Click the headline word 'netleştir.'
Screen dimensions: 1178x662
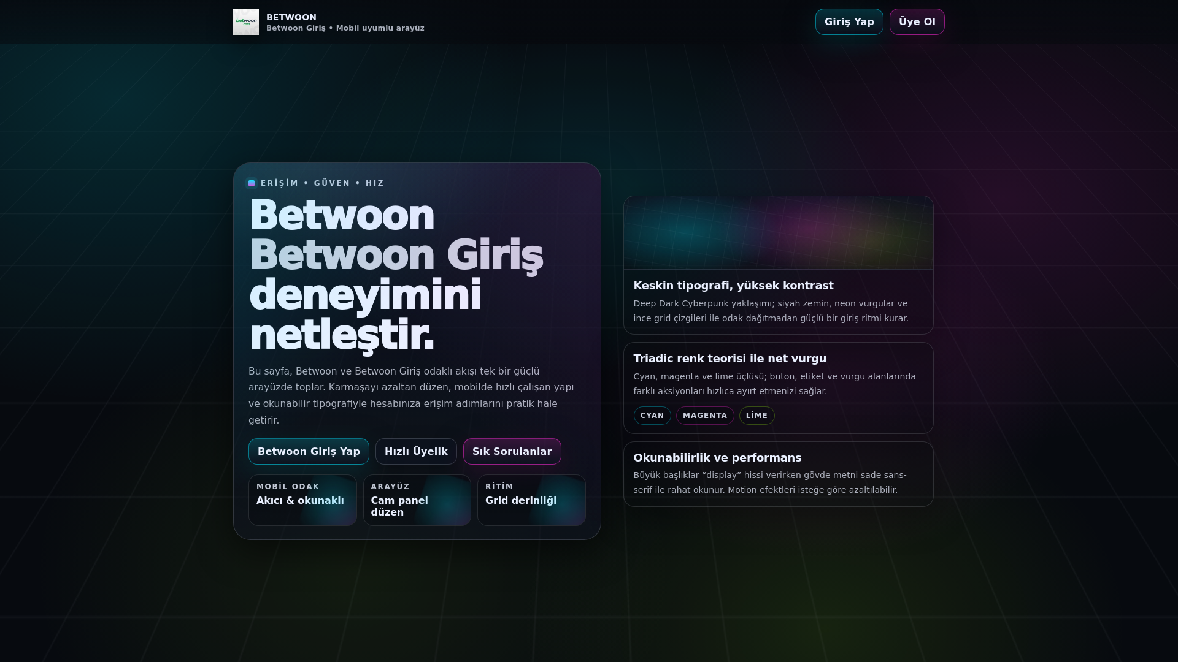pyautogui.click(x=342, y=335)
